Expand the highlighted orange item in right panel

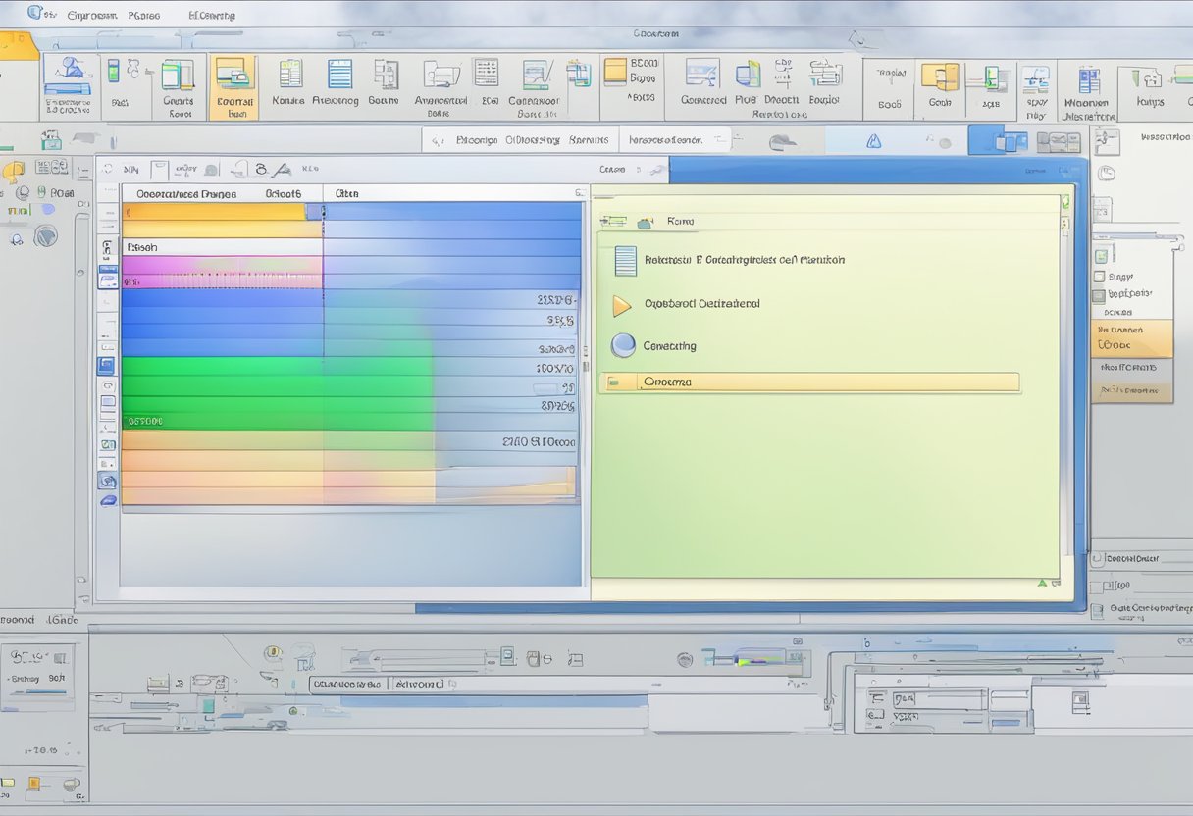point(1131,338)
